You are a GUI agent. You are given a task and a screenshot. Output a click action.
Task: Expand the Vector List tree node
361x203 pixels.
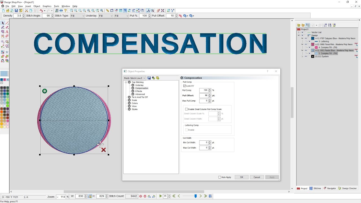299,32
